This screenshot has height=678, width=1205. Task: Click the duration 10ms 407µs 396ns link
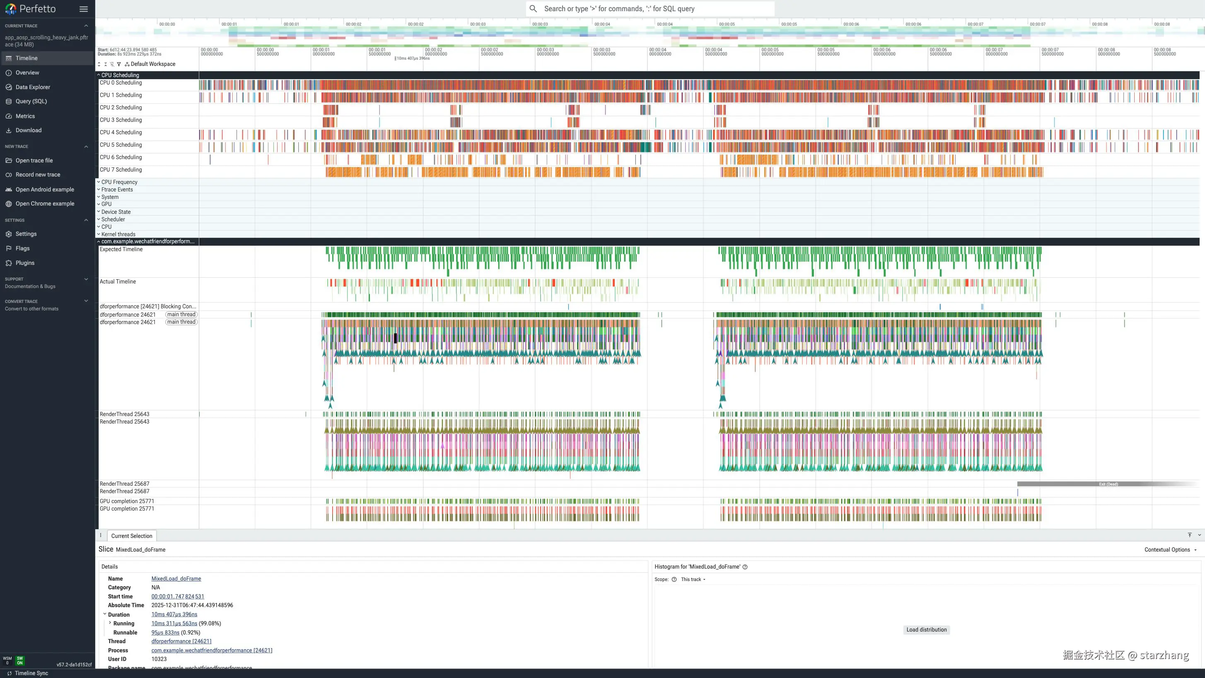[x=174, y=614]
